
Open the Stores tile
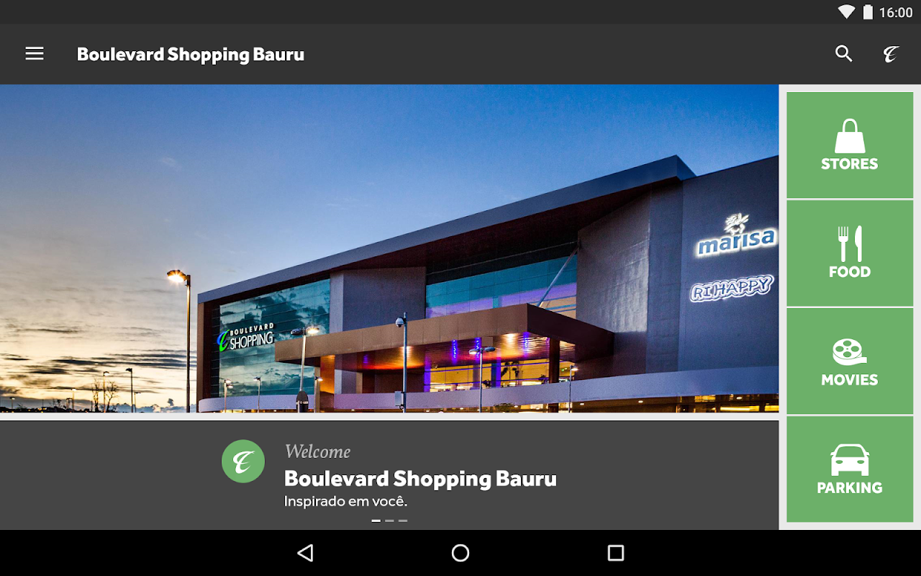pos(850,145)
